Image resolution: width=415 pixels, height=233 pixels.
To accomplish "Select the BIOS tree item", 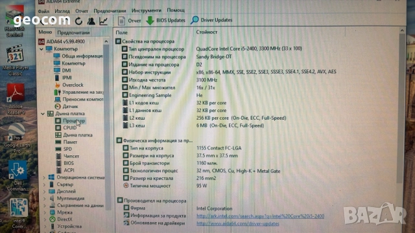I will tap(65, 163).
